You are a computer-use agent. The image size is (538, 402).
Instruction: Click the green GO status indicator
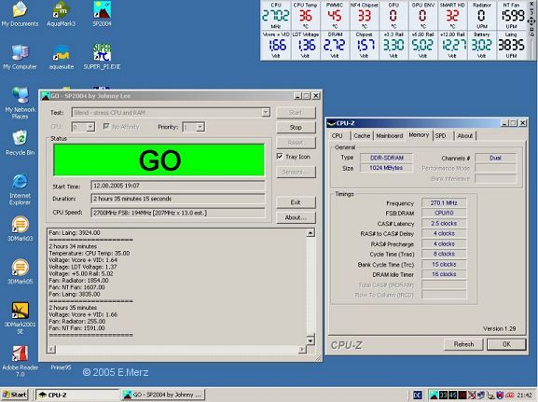[159, 160]
